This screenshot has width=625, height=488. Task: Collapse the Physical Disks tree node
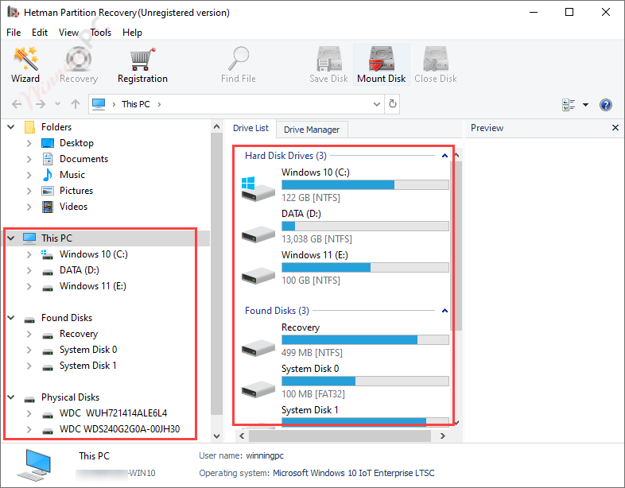pyautogui.click(x=11, y=397)
